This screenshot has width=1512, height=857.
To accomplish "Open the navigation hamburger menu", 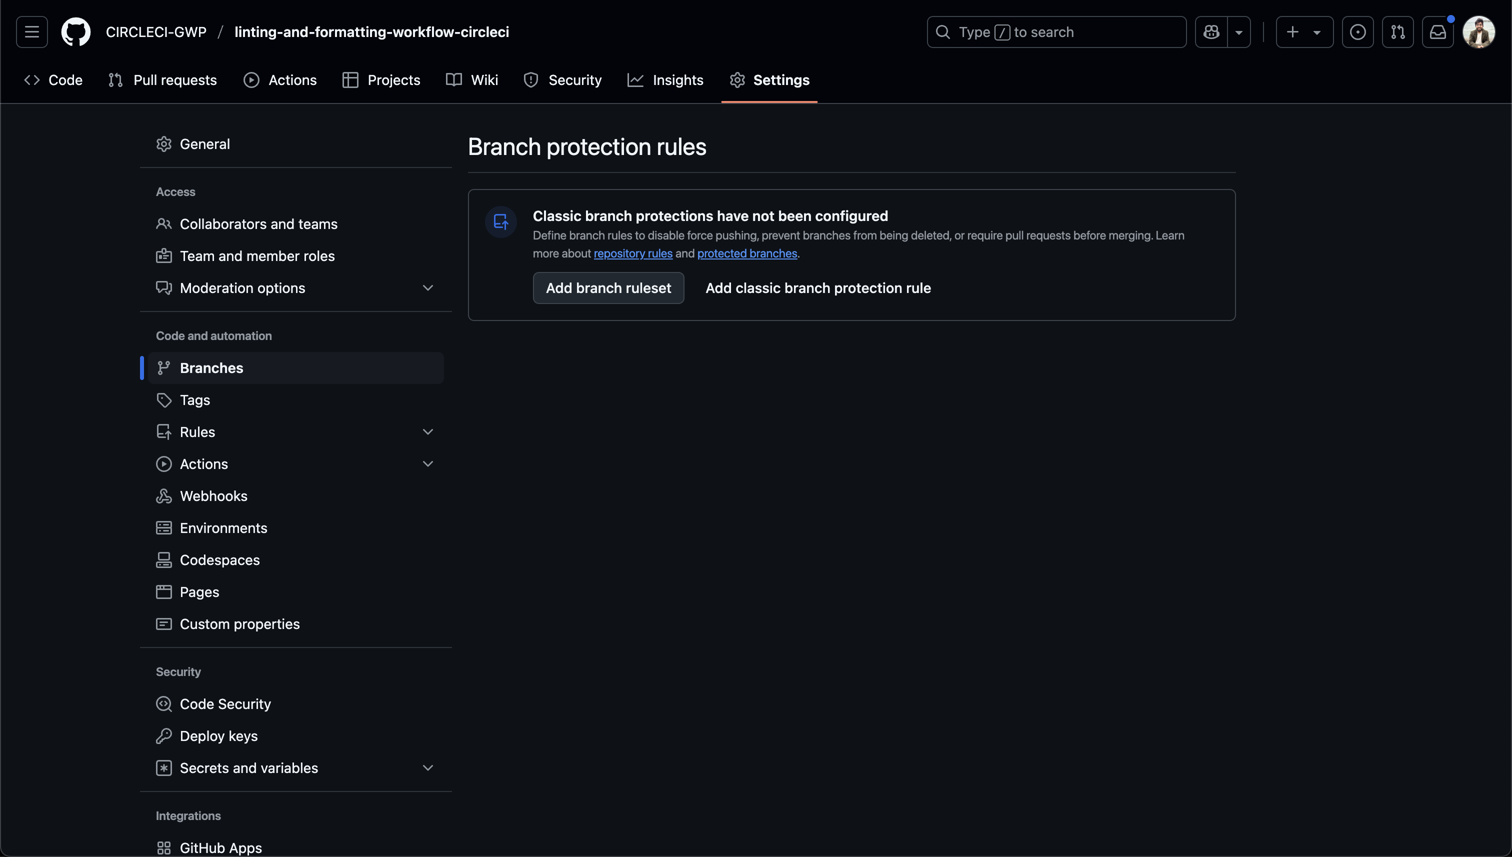I will click(x=31, y=32).
